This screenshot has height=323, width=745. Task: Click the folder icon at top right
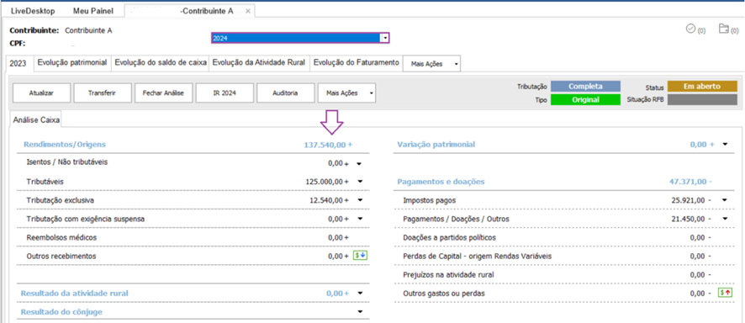point(724,29)
